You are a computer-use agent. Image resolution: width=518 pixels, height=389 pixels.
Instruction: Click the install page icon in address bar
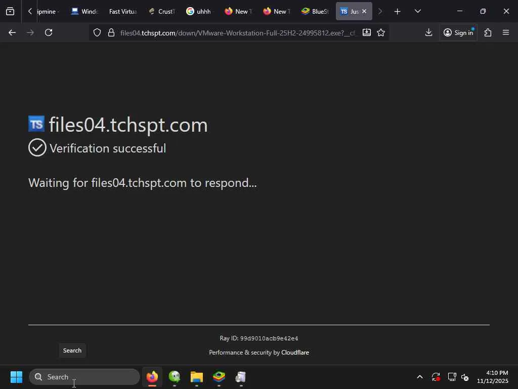pos(366,32)
